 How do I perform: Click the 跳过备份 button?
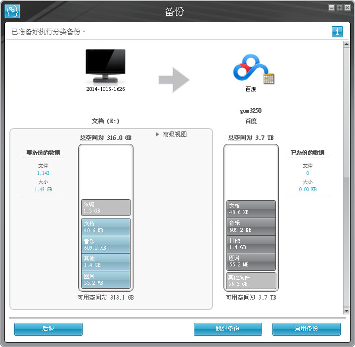pos(228,329)
